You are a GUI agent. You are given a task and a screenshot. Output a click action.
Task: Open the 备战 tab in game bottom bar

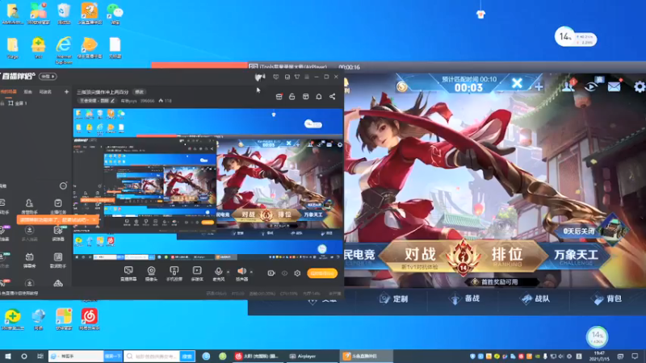pos(465,298)
